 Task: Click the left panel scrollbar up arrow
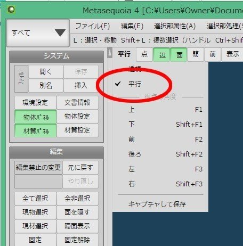[x=110, y=53]
